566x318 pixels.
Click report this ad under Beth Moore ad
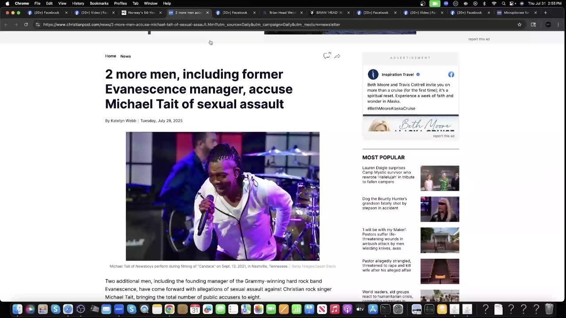click(x=444, y=136)
